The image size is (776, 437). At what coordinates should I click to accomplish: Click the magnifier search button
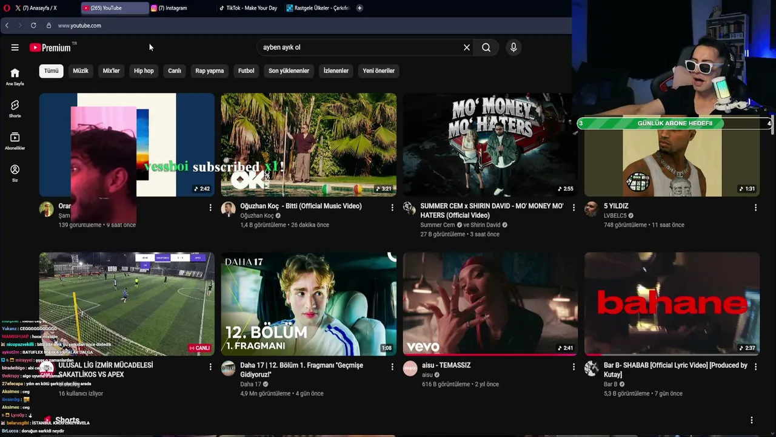click(x=486, y=47)
